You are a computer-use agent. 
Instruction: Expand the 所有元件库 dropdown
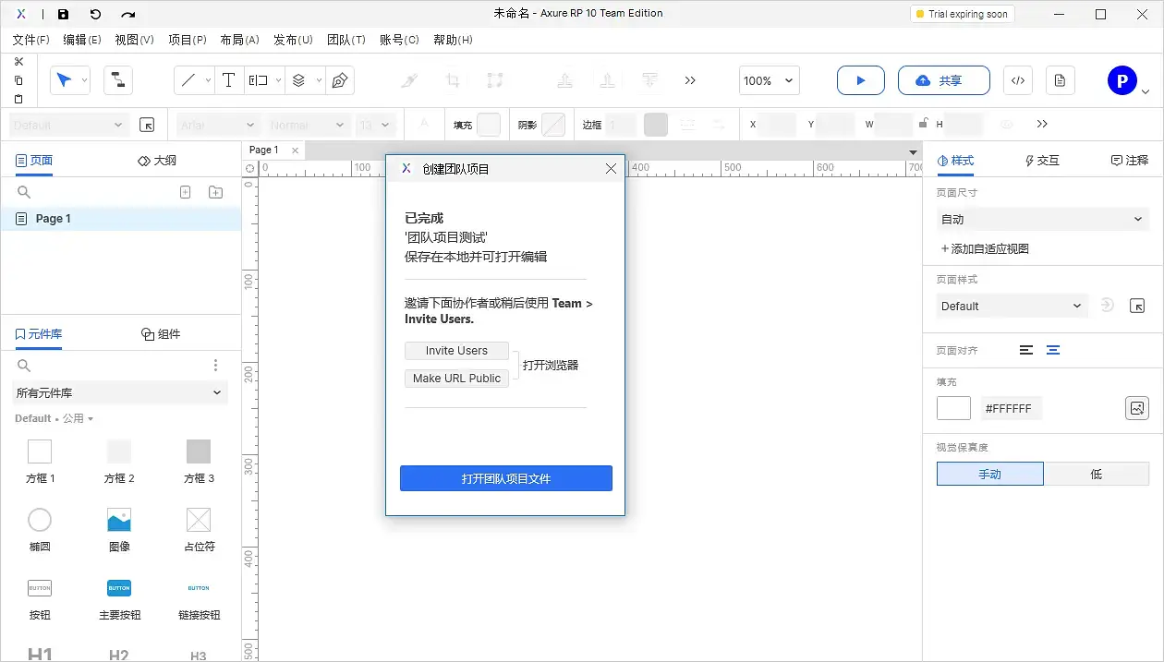pos(119,392)
